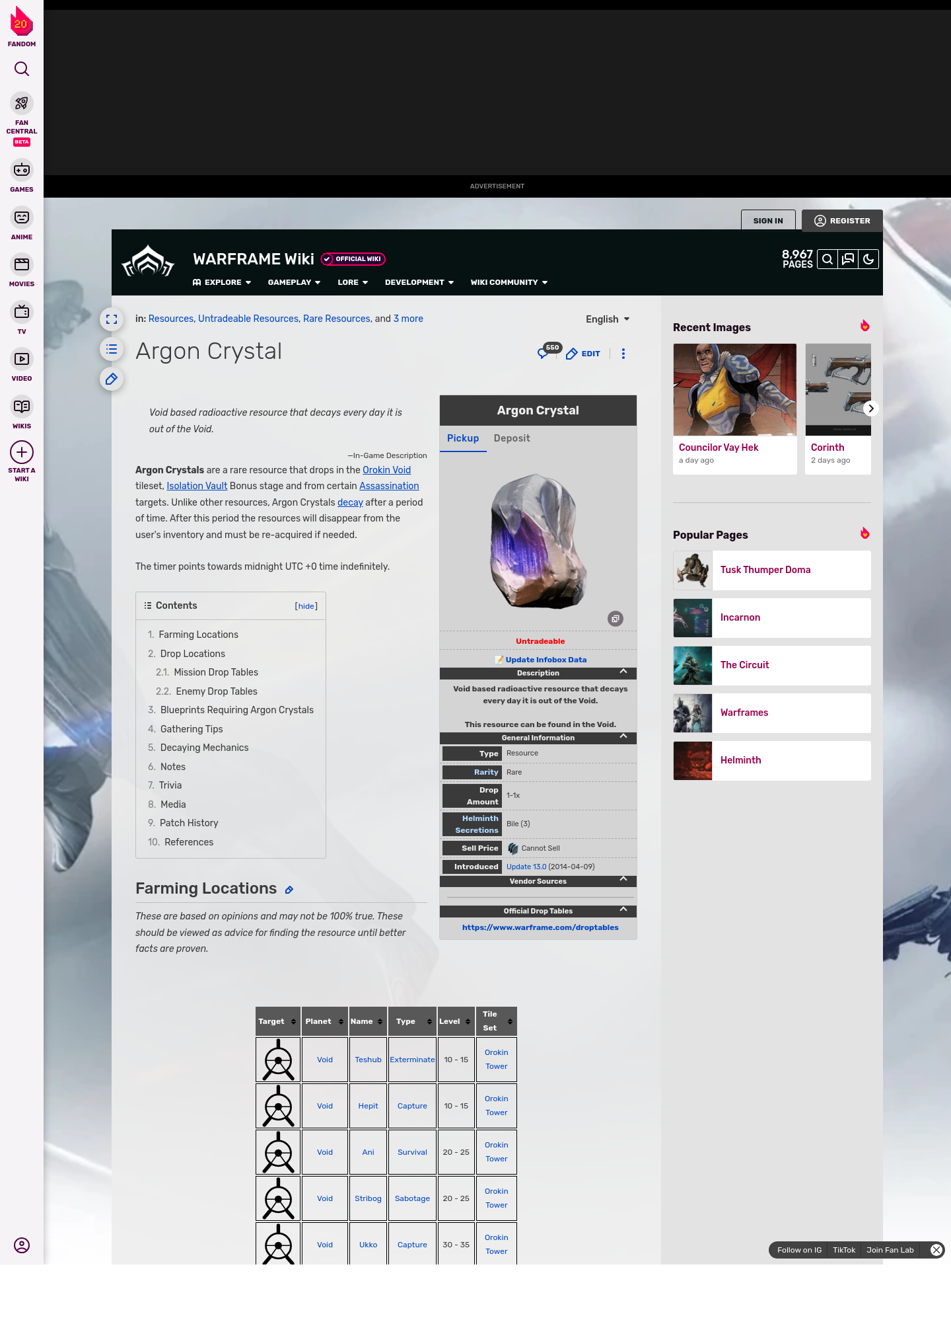The image size is (951, 1322).
Task: Expand page to full width icon
Action: (112, 319)
